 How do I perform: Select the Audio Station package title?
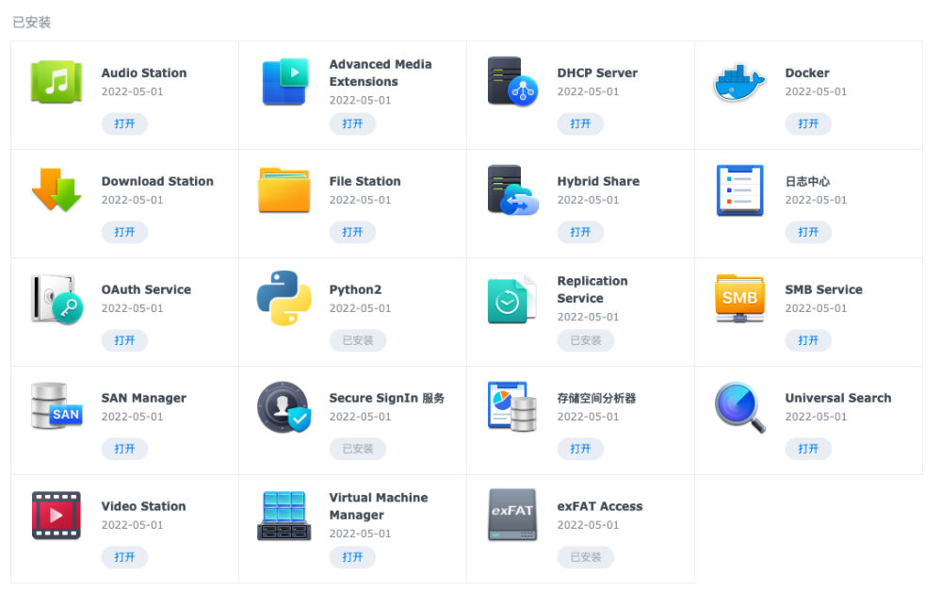tap(144, 73)
